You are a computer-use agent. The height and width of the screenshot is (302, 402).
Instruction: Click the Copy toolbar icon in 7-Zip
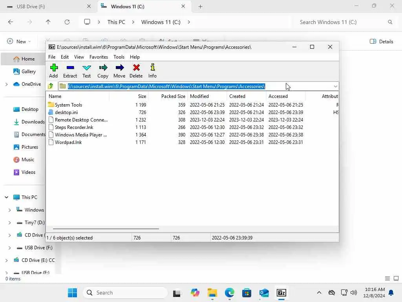(x=103, y=71)
